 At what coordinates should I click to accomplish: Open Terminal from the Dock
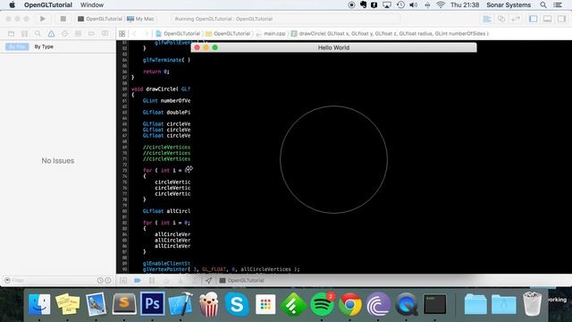click(435, 304)
